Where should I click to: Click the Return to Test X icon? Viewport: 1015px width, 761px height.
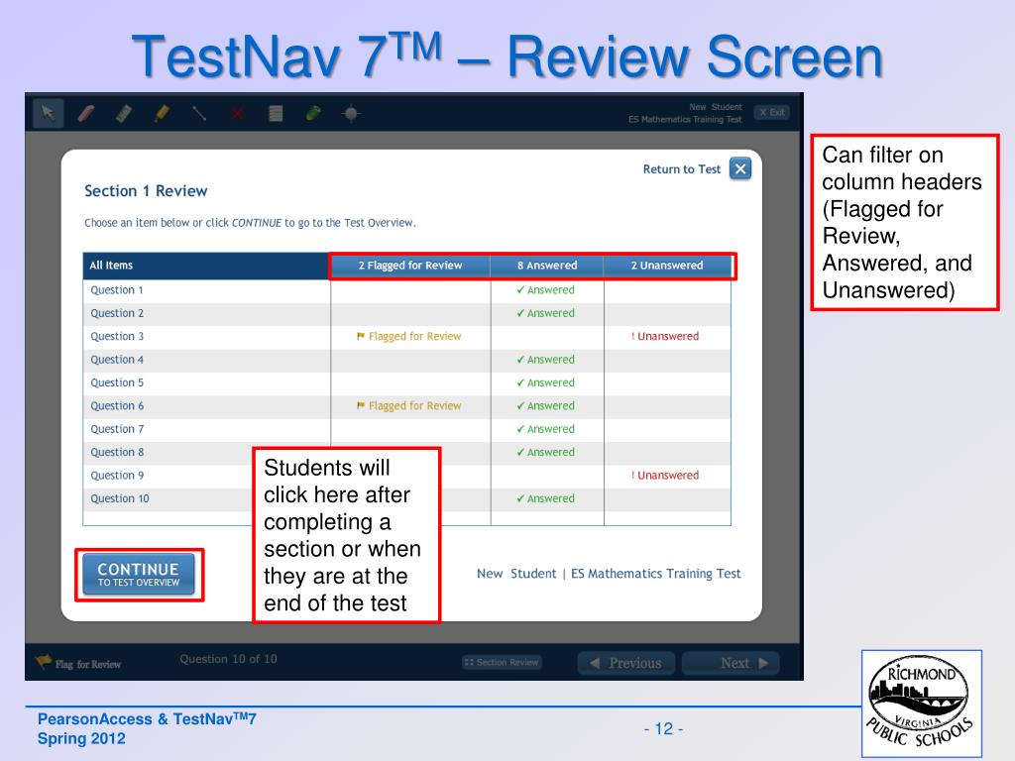pos(740,168)
